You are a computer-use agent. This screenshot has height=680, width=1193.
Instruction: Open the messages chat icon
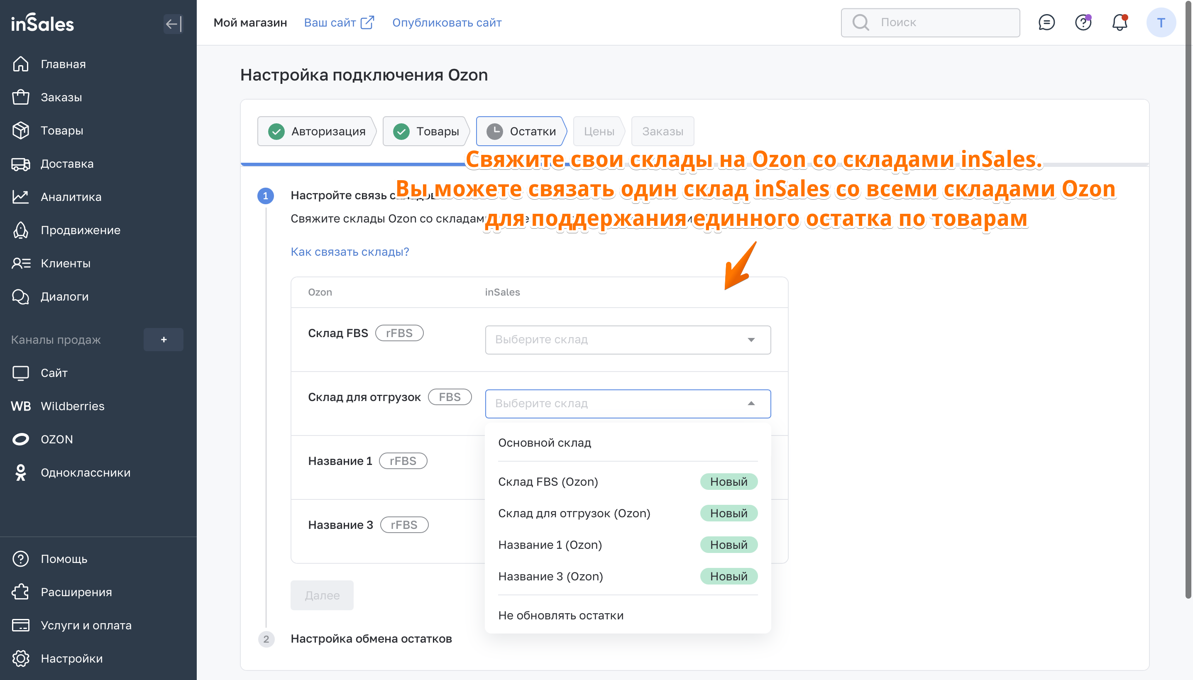click(1046, 22)
